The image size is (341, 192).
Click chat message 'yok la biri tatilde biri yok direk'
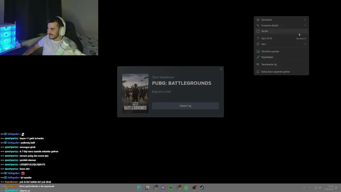click(x=35, y=182)
